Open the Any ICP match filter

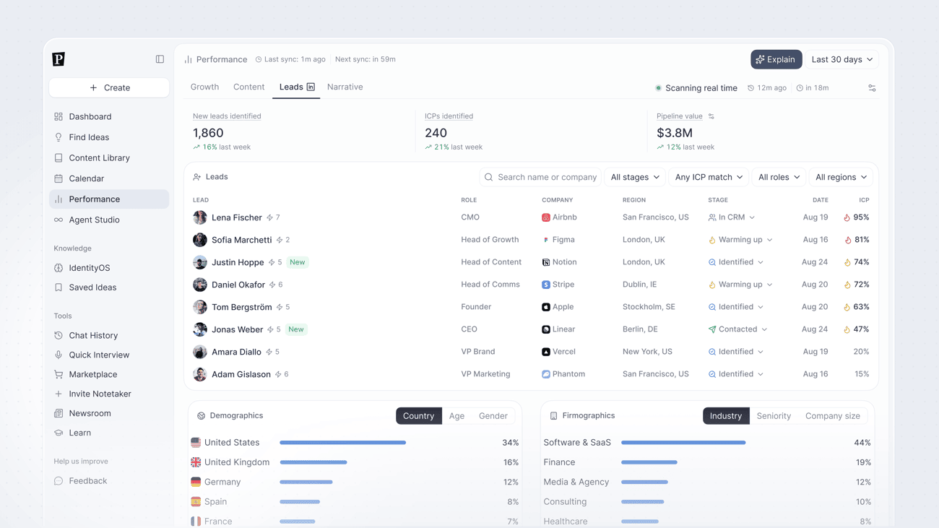709,177
